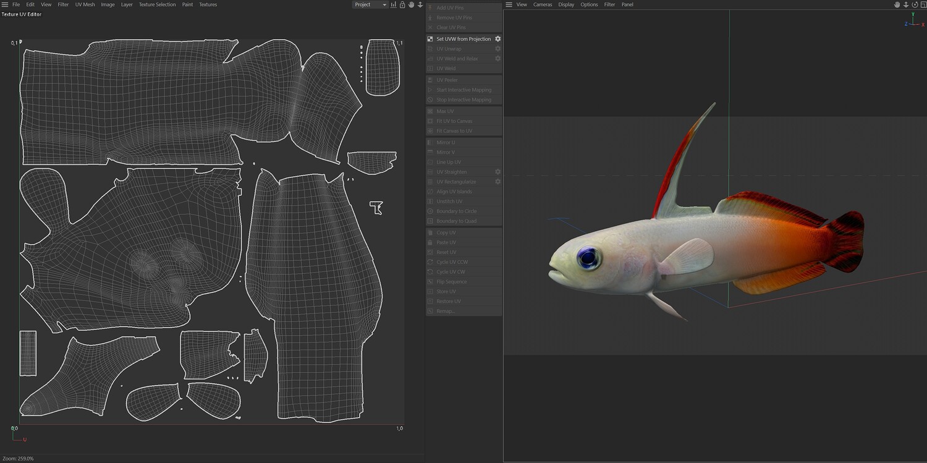The image size is (927, 463).
Task: Click the Max UV command
Action: click(x=463, y=111)
